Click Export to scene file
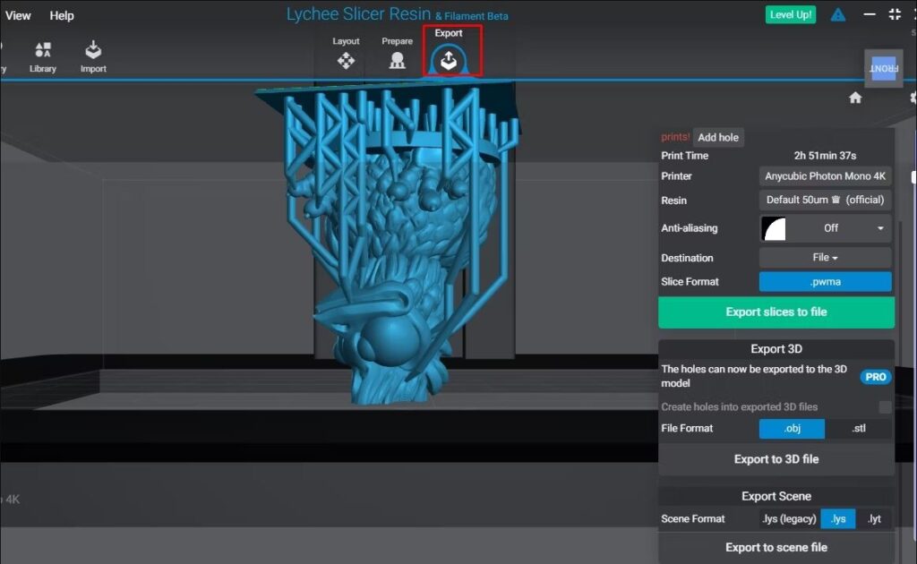Image resolution: width=917 pixels, height=564 pixels. [x=776, y=548]
